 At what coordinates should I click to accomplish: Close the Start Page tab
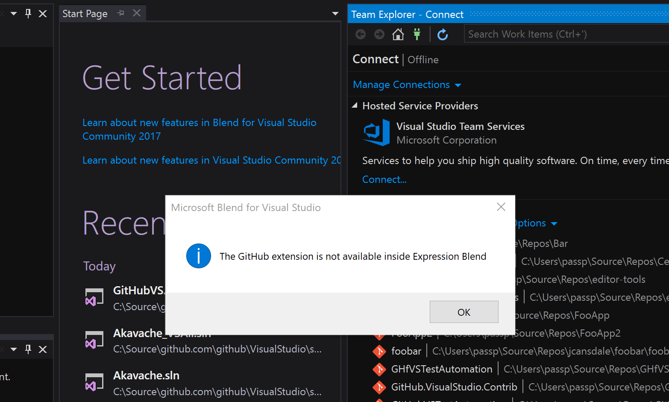tap(137, 13)
